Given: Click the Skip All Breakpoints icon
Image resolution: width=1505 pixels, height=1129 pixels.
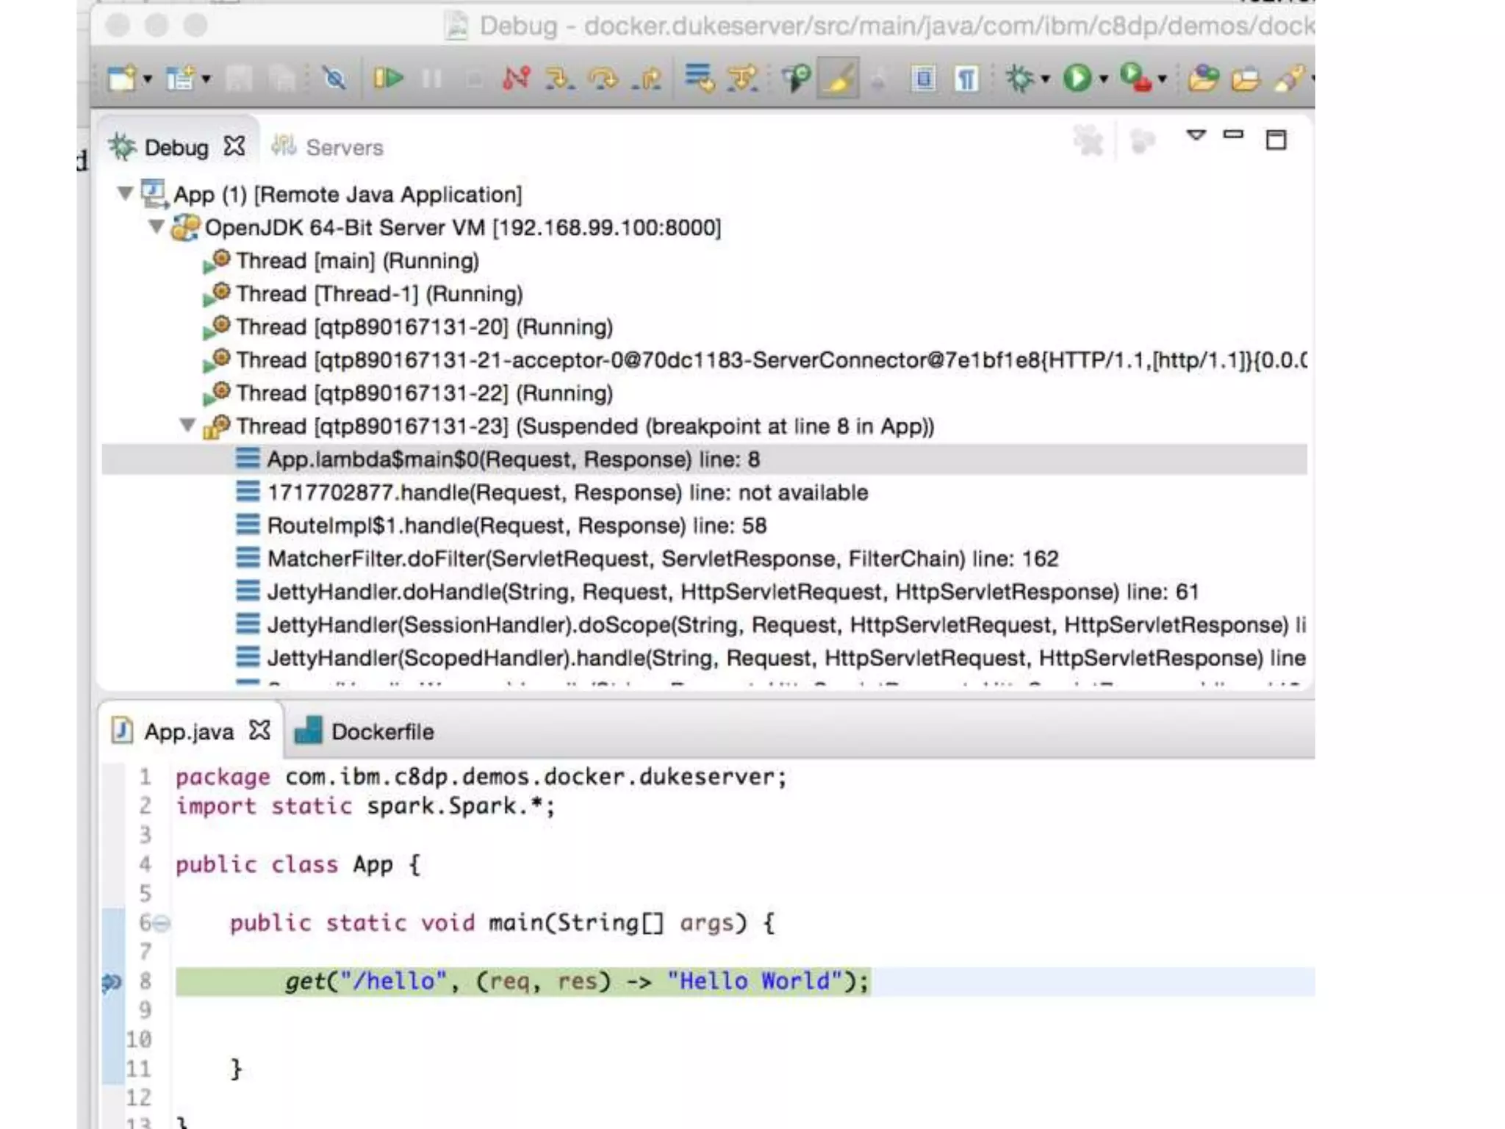Looking at the screenshot, I should 334,78.
